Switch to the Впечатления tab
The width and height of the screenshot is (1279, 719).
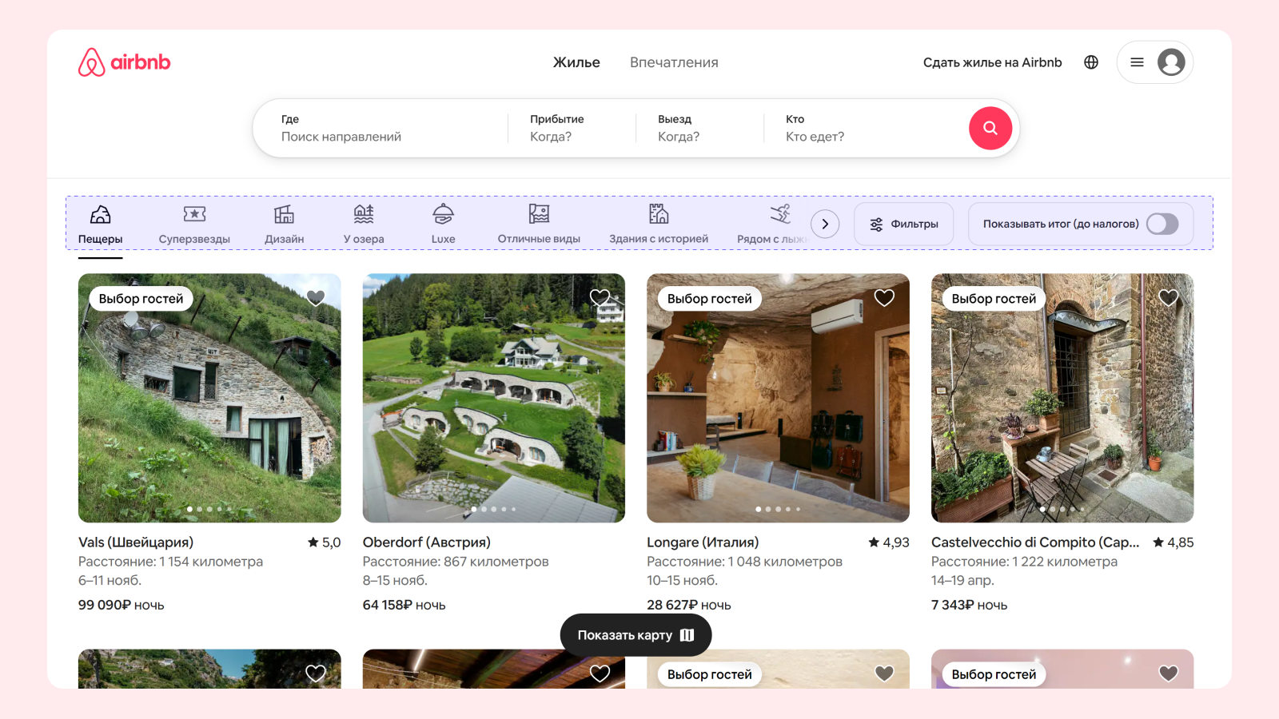pyautogui.click(x=673, y=62)
